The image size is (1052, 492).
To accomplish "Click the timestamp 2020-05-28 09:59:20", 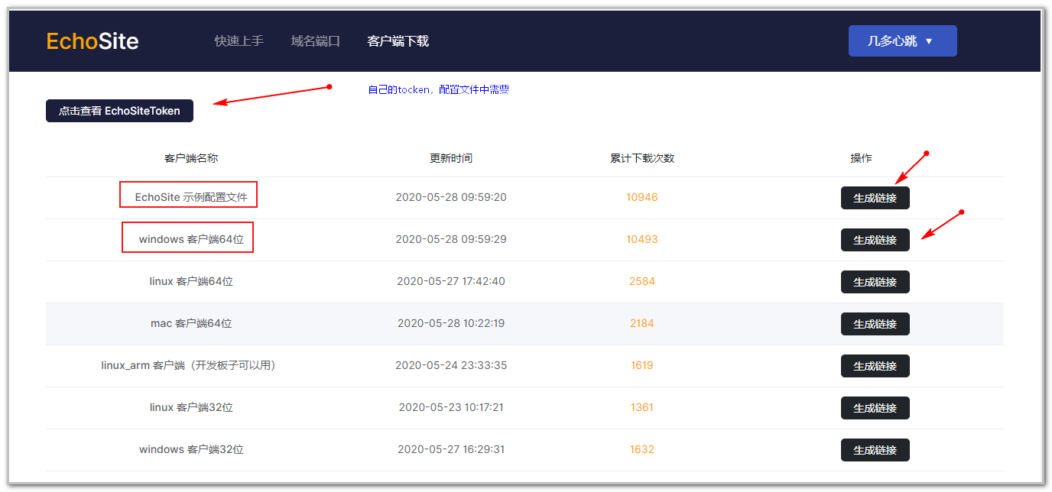I will tap(451, 197).
